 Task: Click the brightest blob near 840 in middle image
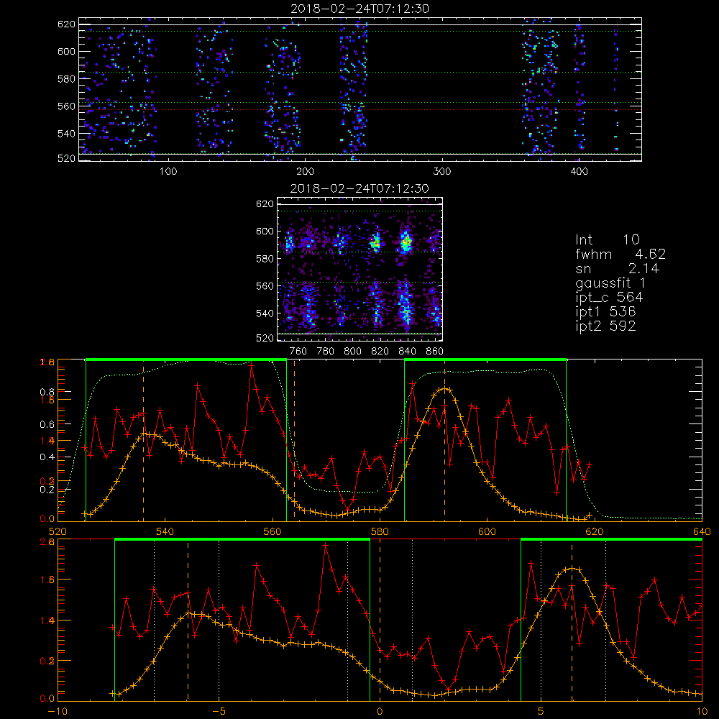(x=406, y=242)
